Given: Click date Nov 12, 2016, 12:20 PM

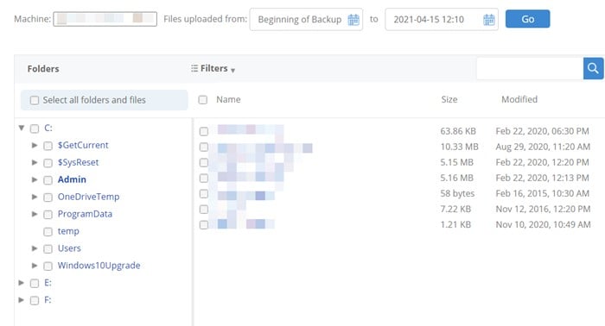Looking at the screenshot, I should click(x=543, y=209).
